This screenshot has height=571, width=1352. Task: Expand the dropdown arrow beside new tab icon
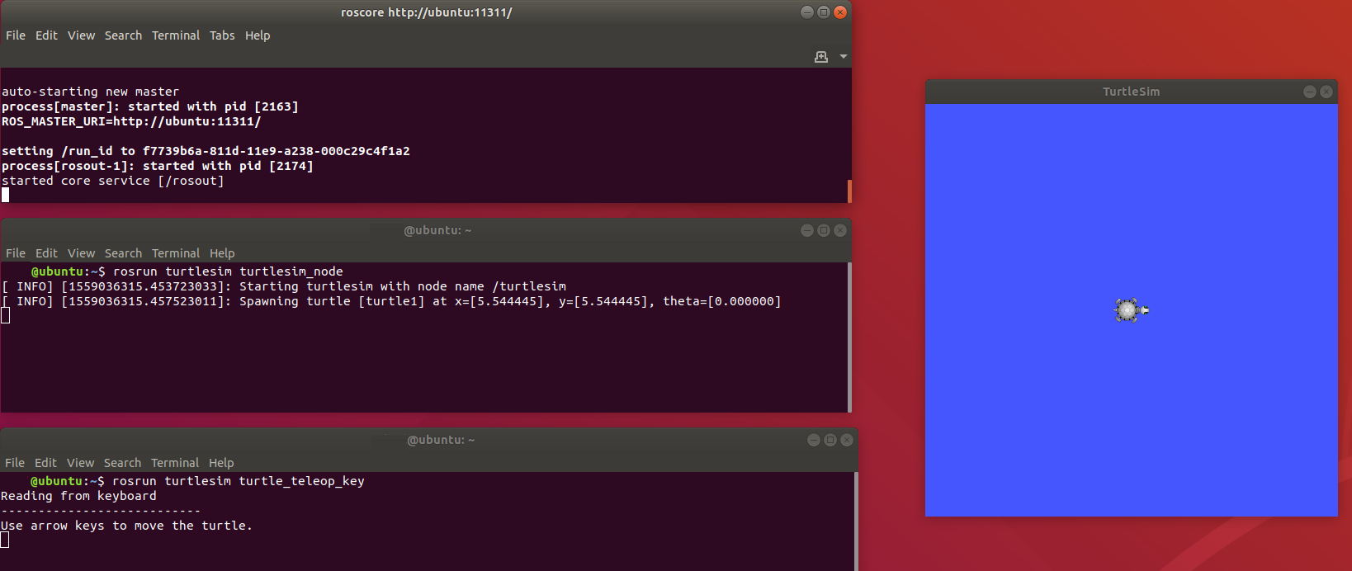point(843,57)
